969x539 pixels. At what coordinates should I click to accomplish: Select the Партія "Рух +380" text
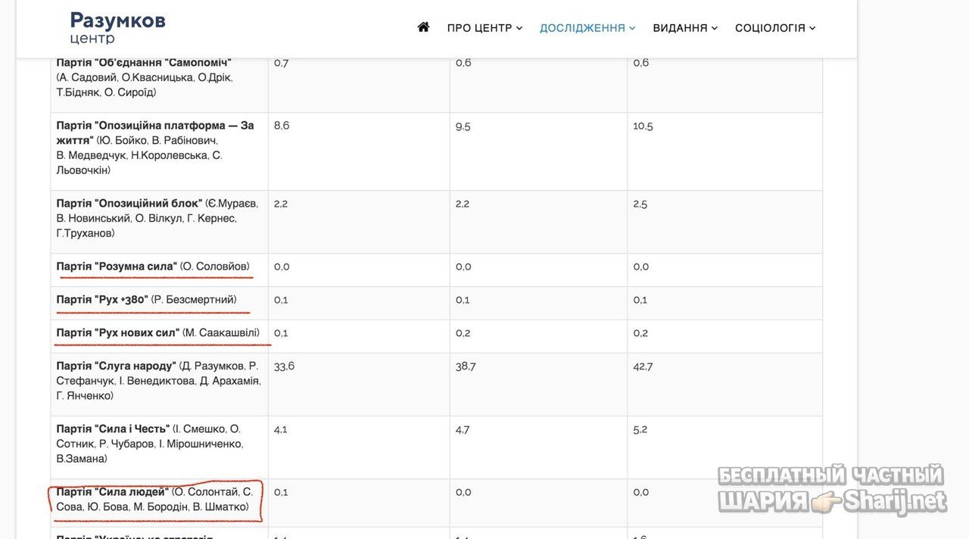[x=102, y=300]
